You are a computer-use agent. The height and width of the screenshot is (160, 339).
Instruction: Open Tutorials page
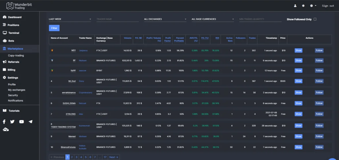click(11, 110)
